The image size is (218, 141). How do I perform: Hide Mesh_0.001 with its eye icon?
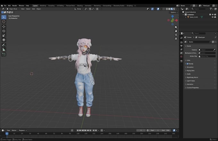[x=213, y=17]
